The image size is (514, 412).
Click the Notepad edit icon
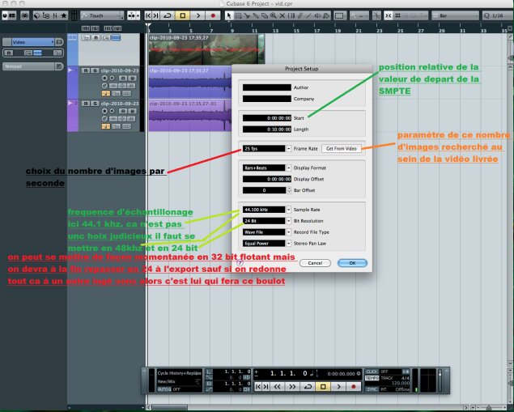(x=59, y=66)
